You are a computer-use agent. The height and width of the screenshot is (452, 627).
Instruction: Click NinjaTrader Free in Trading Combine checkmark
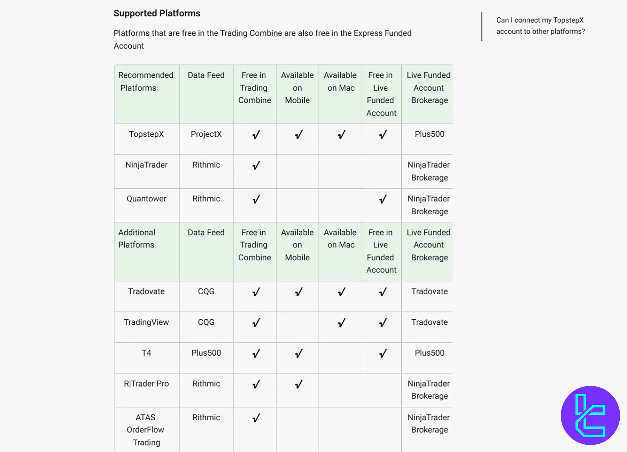coord(256,165)
